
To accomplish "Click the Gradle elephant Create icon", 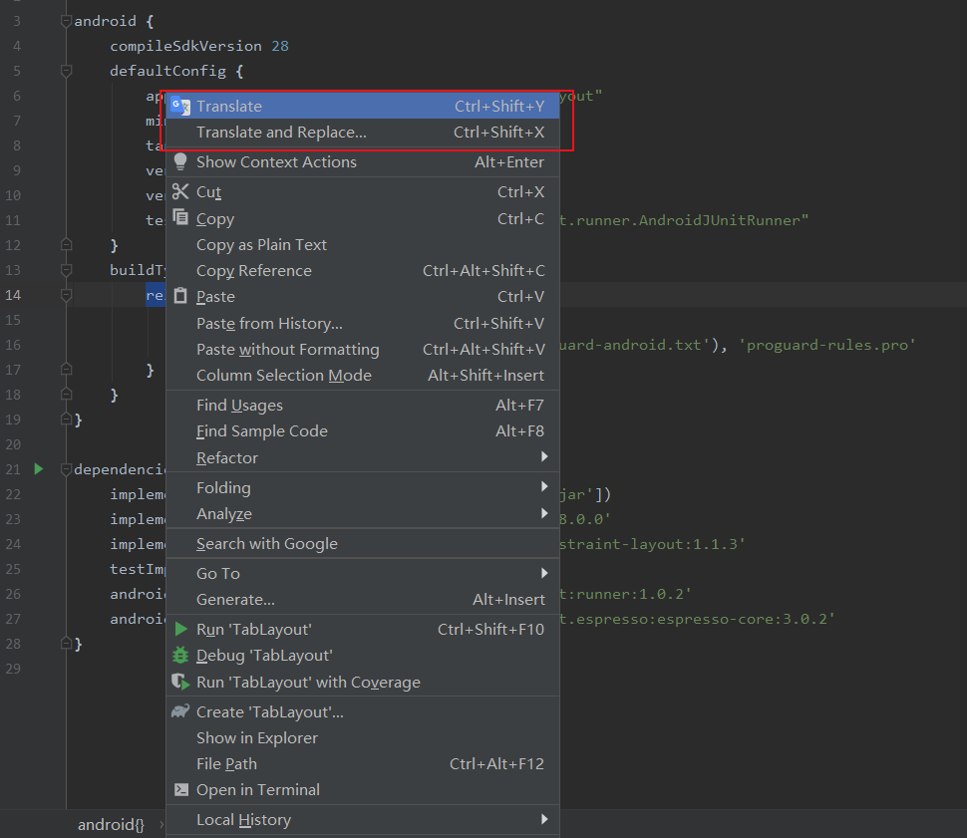I will (x=180, y=711).
